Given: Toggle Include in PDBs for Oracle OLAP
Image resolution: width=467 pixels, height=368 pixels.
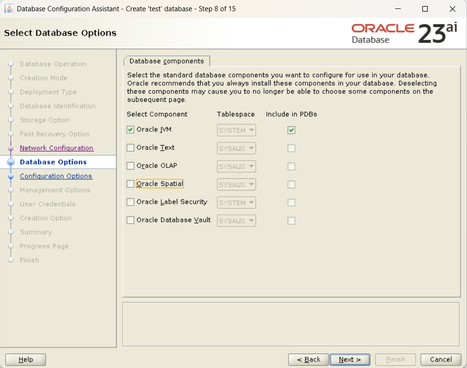Looking at the screenshot, I should pos(291,166).
